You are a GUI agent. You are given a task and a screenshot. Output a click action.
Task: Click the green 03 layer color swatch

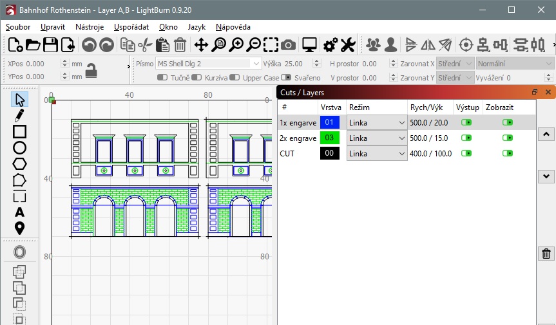[329, 138]
